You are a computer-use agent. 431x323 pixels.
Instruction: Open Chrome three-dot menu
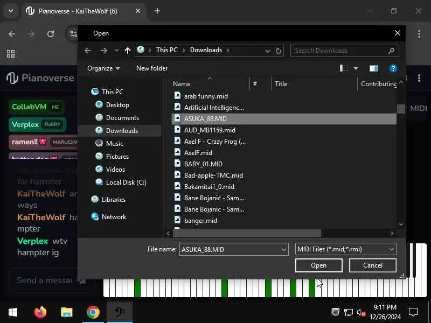[x=419, y=34]
